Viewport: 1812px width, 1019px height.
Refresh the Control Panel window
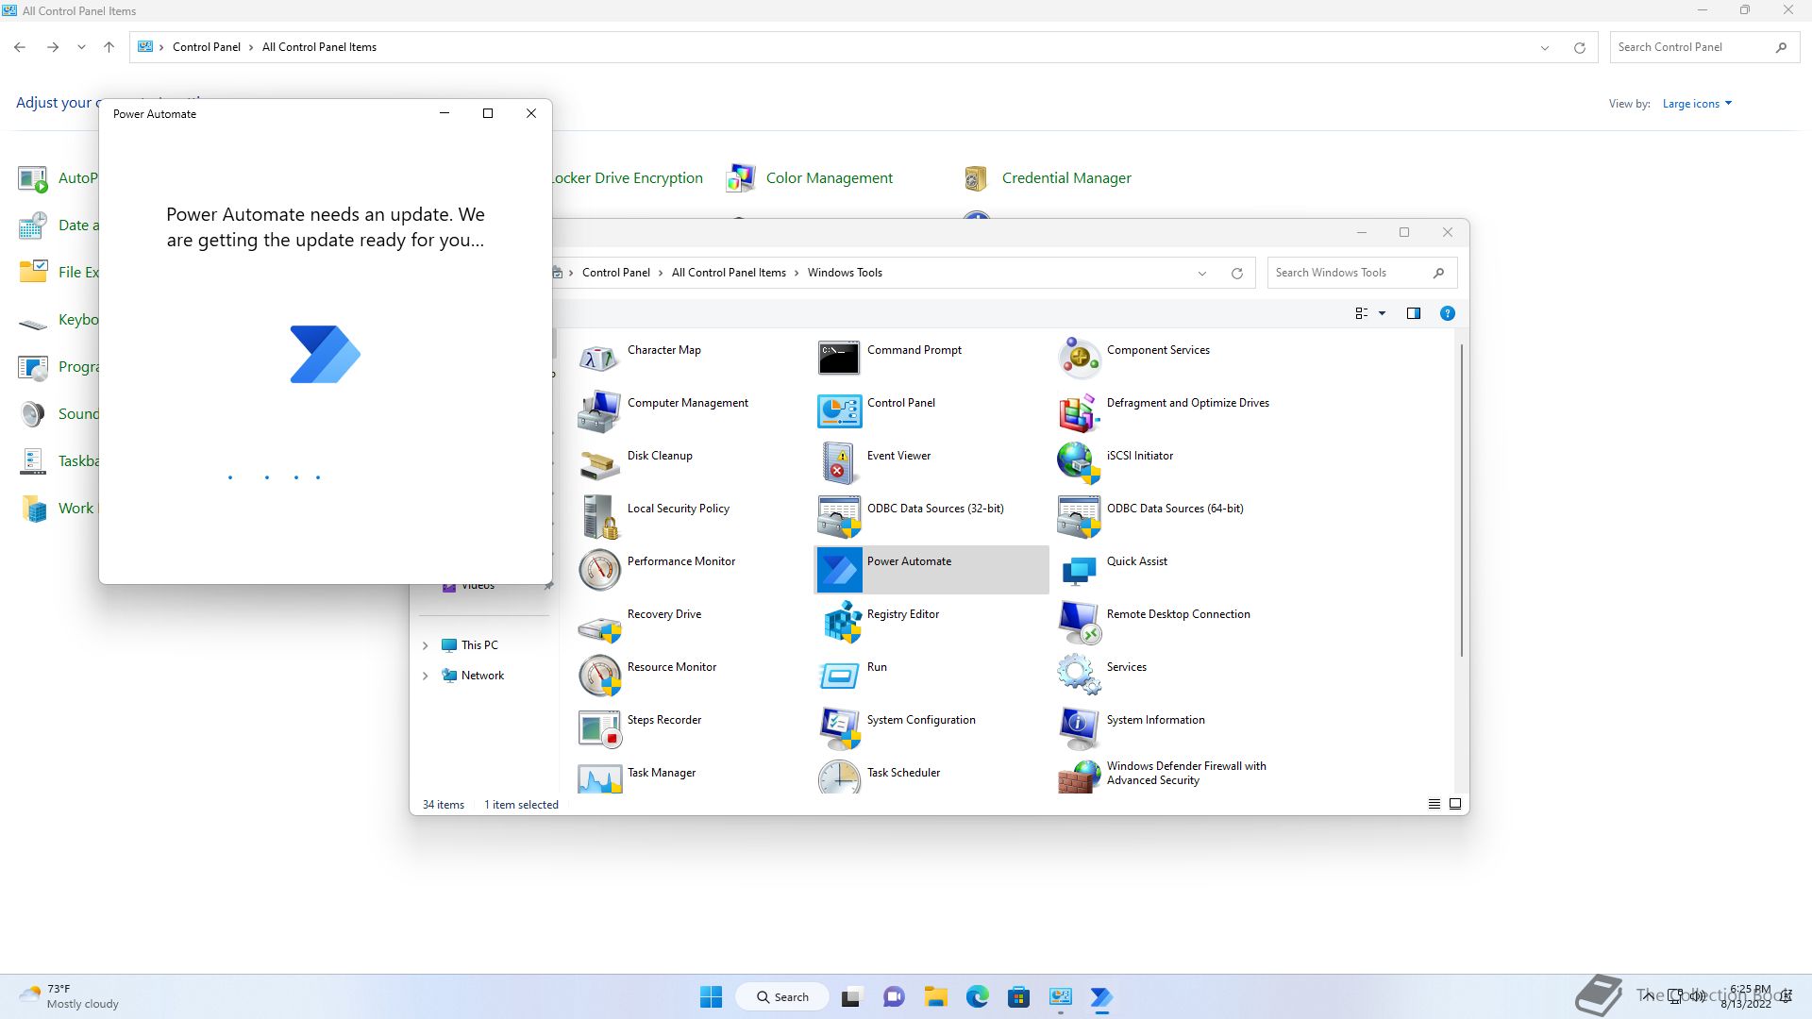(x=1580, y=47)
